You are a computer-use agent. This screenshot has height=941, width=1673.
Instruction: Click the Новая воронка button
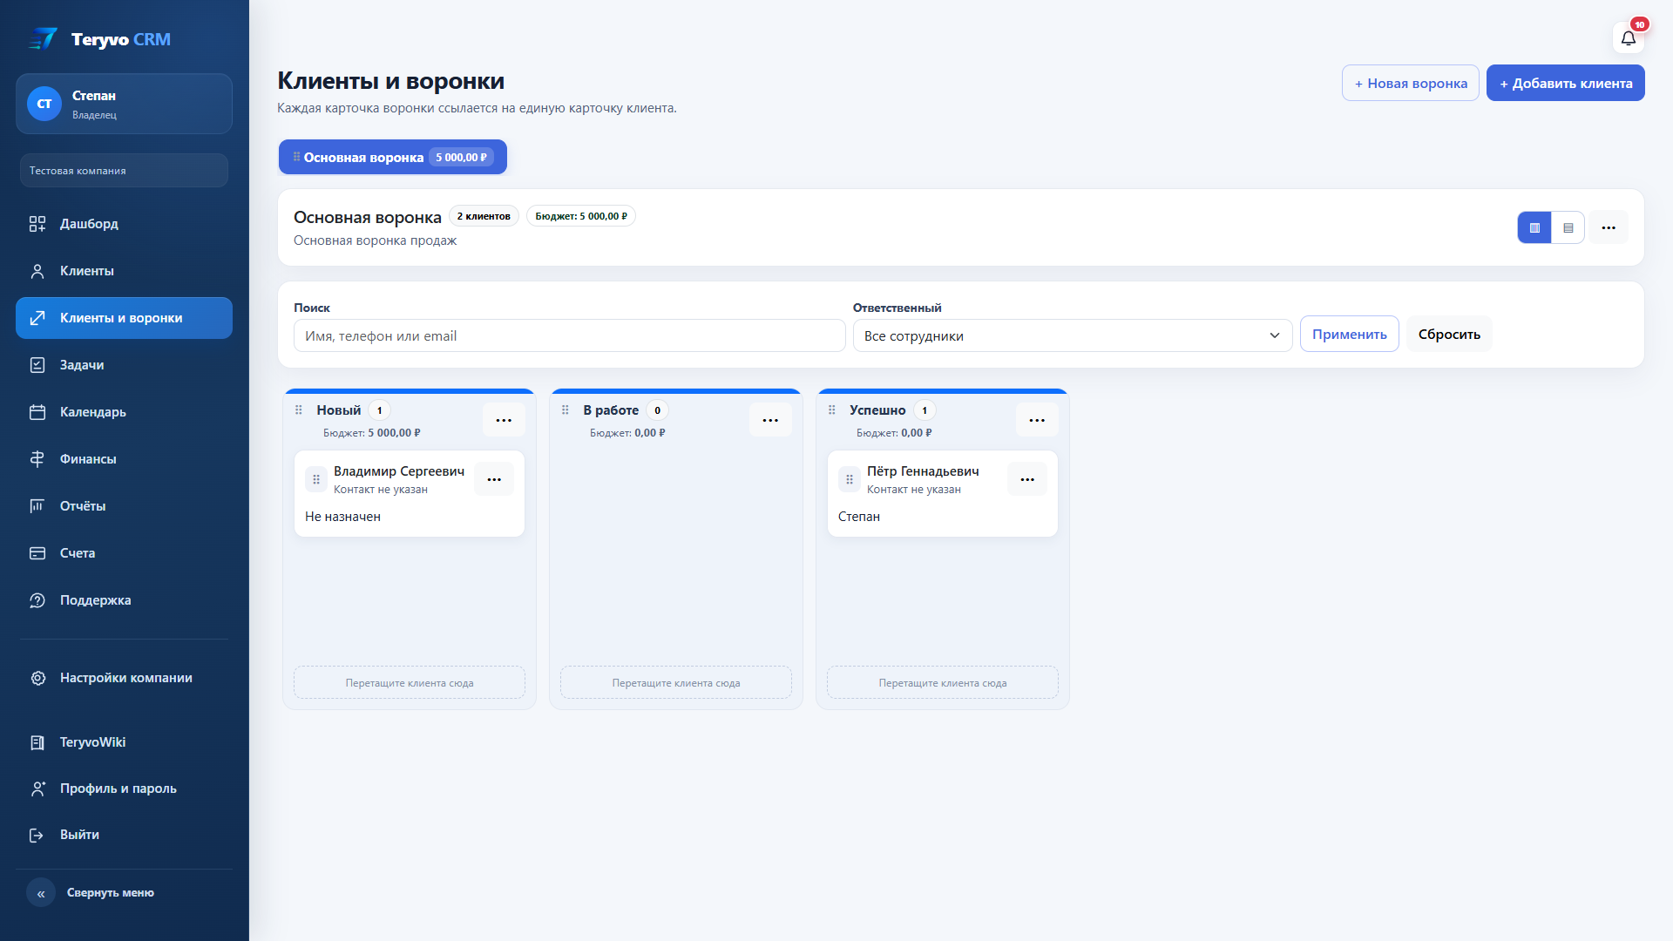tap(1410, 83)
